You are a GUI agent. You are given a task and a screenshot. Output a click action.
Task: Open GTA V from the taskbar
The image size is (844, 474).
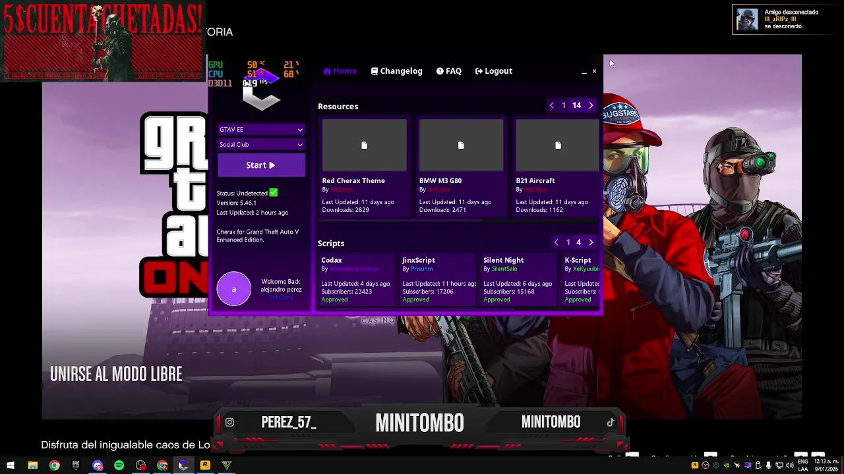click(227, 465)
